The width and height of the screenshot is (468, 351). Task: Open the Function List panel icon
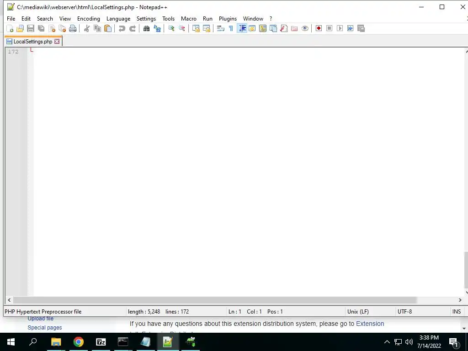[284, 28]
